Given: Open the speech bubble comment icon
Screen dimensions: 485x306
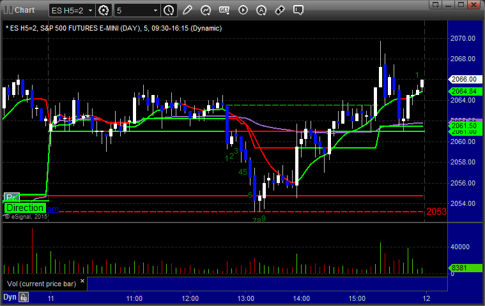Looking at the screenshot, I should (298, 10).
